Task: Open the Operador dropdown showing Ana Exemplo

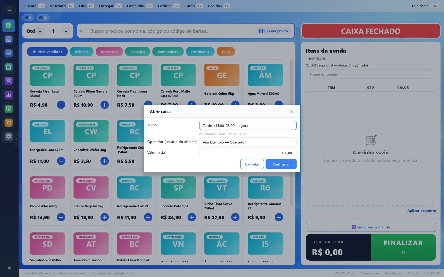Action: [x=248, y=142]
